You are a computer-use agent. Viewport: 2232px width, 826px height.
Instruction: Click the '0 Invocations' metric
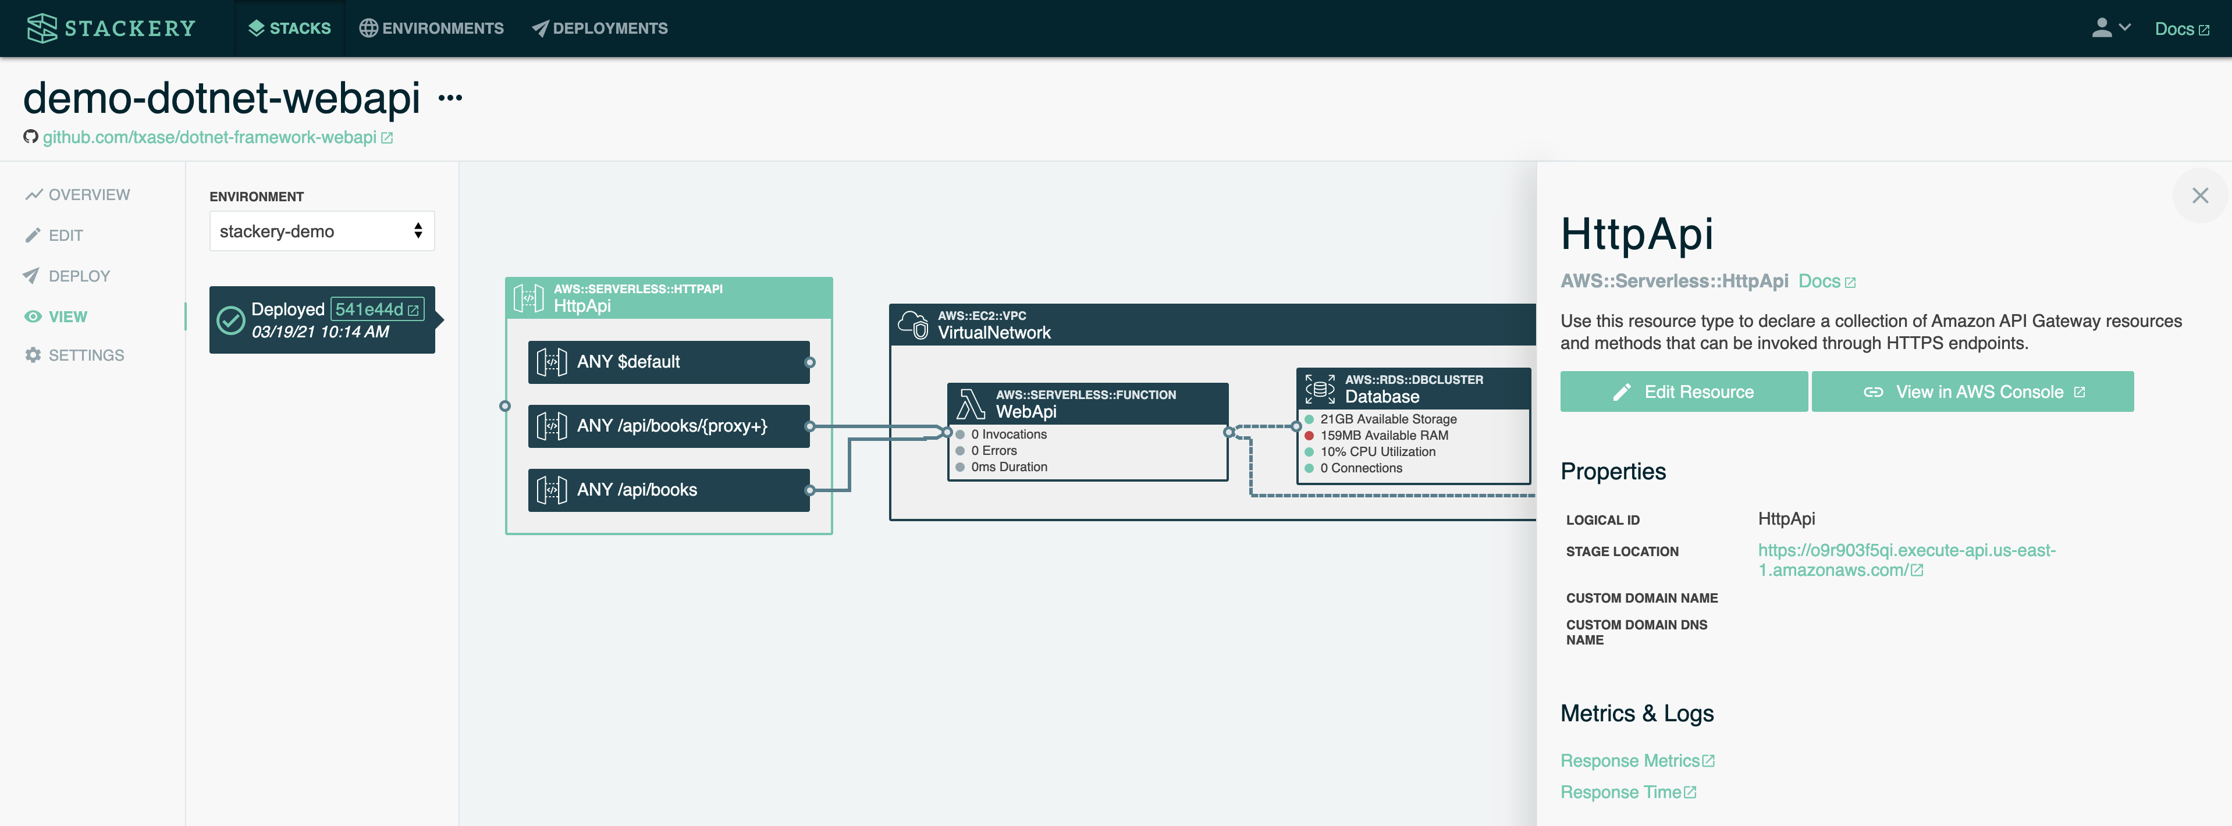click(x=1001, y=435)
